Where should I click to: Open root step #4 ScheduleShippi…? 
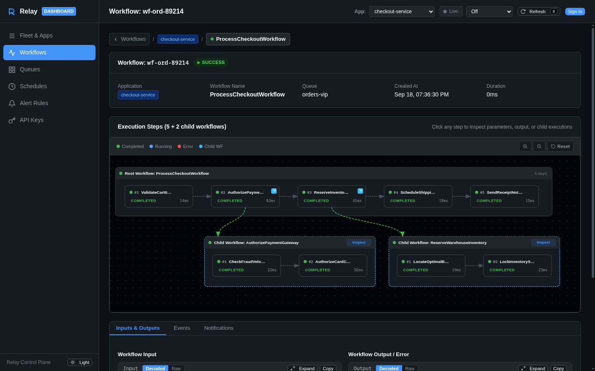[x=418, y=196]
